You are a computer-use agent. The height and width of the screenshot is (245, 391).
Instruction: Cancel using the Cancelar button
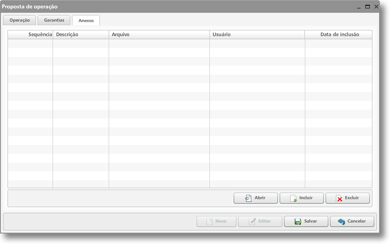(x=352, y=221)
